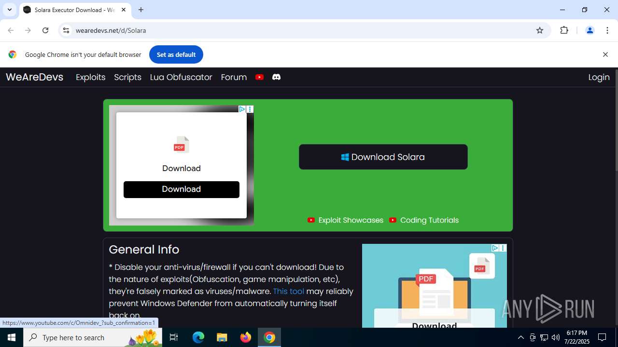
Task: Click the General Info heading
Action: click(144, 250)
